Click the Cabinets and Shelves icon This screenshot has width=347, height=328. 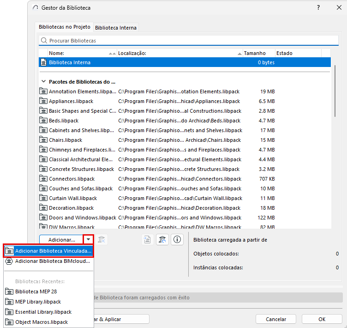[x=43, y=130]
